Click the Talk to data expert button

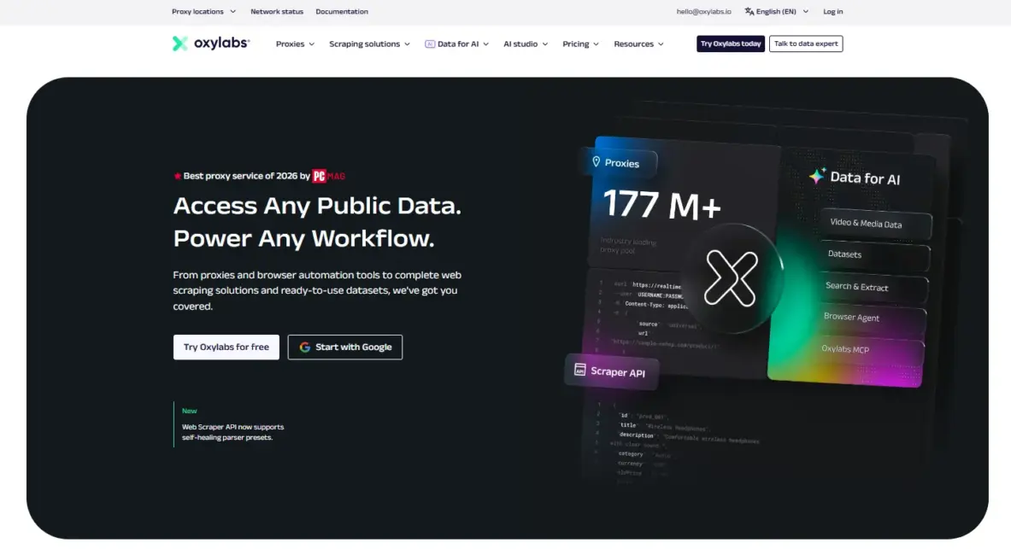coord(806,44)
